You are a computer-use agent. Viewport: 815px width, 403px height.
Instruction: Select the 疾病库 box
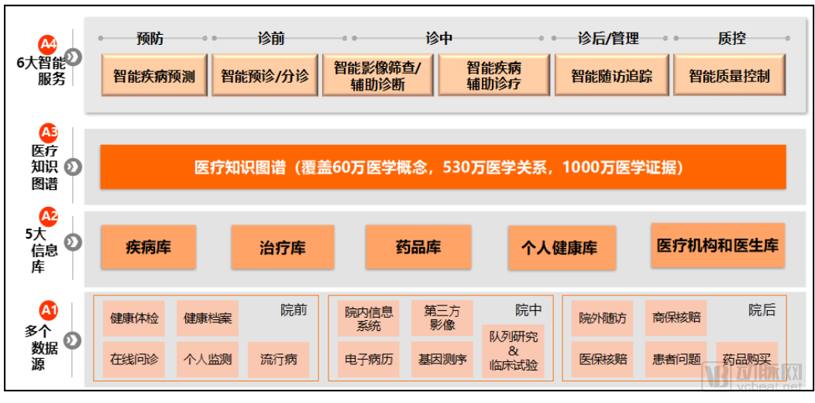click(149, 247)
